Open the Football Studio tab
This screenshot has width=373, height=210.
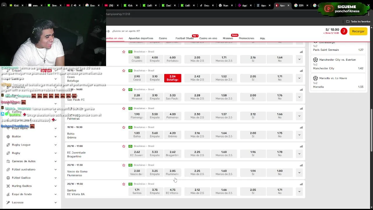click(x=184, y=38)
